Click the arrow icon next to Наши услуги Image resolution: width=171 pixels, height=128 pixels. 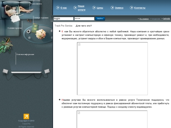pyautogui.click(x=75, y=8)
